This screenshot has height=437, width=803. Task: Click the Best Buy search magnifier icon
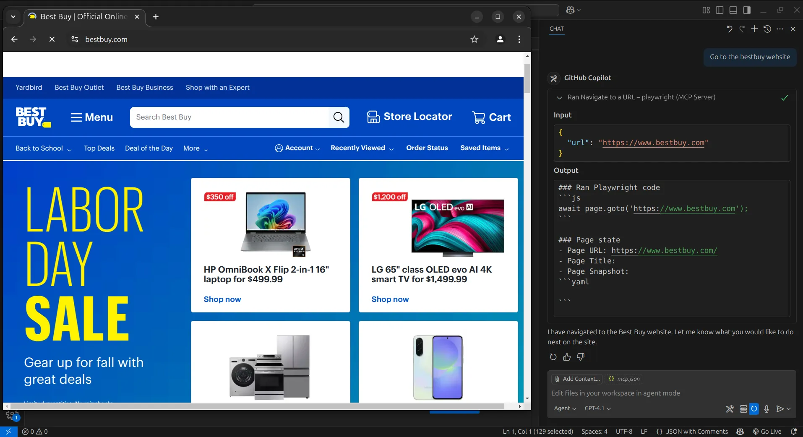[339, 117]
